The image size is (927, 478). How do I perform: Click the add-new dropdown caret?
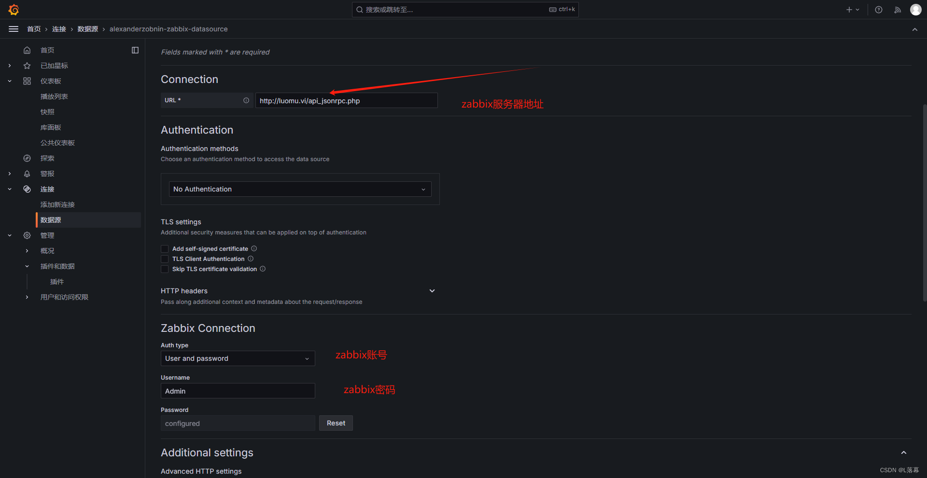[858, 10]
